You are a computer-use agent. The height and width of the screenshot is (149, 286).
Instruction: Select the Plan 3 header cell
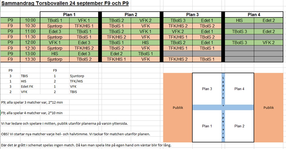(x=192, y=15)
